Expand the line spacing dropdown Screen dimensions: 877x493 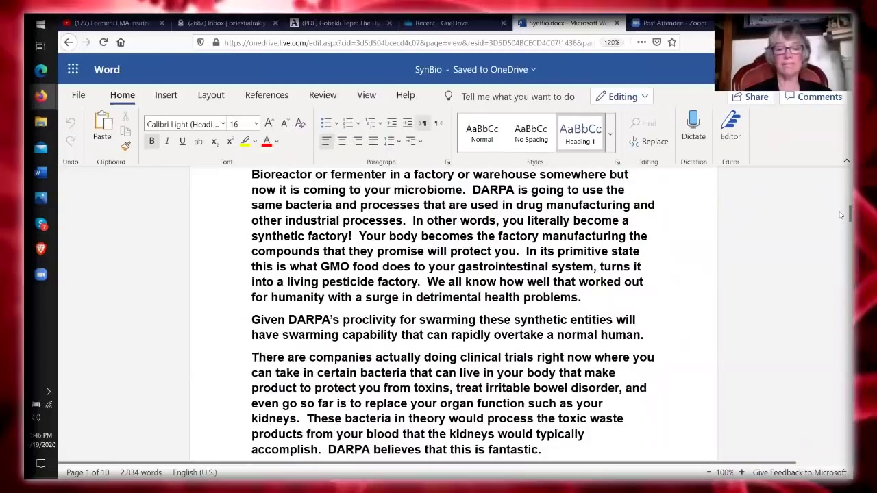(x=398, y=141)
